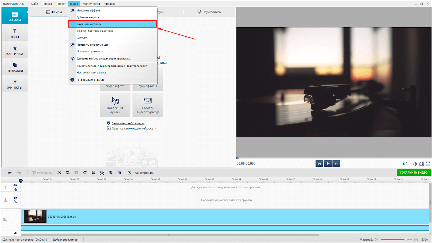Select the crop tool in the timeline toolbar
This screenshot has width=432, height=243.
(x=68, y=173)
